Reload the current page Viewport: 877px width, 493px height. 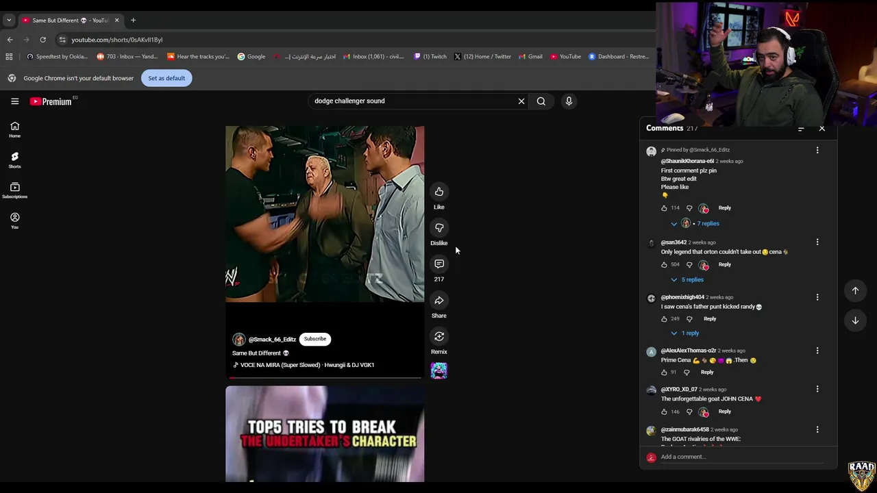tap(42, 40)
